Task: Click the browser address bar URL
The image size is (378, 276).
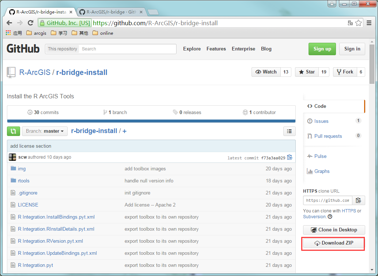Action: click(x=155, y=23)
